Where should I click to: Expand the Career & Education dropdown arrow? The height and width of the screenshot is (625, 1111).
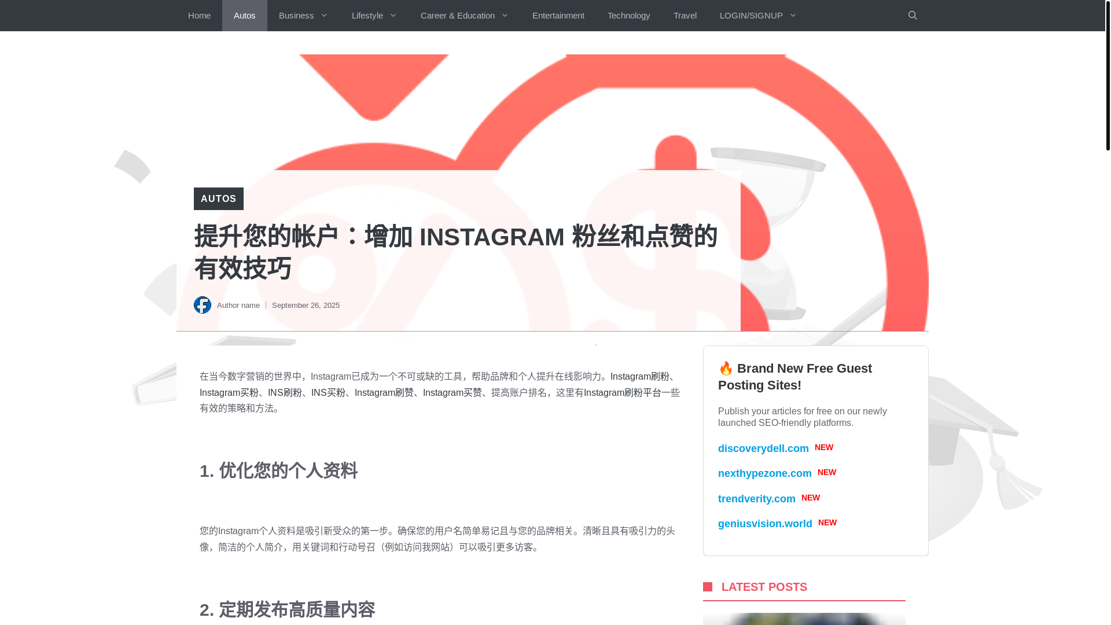505,16
